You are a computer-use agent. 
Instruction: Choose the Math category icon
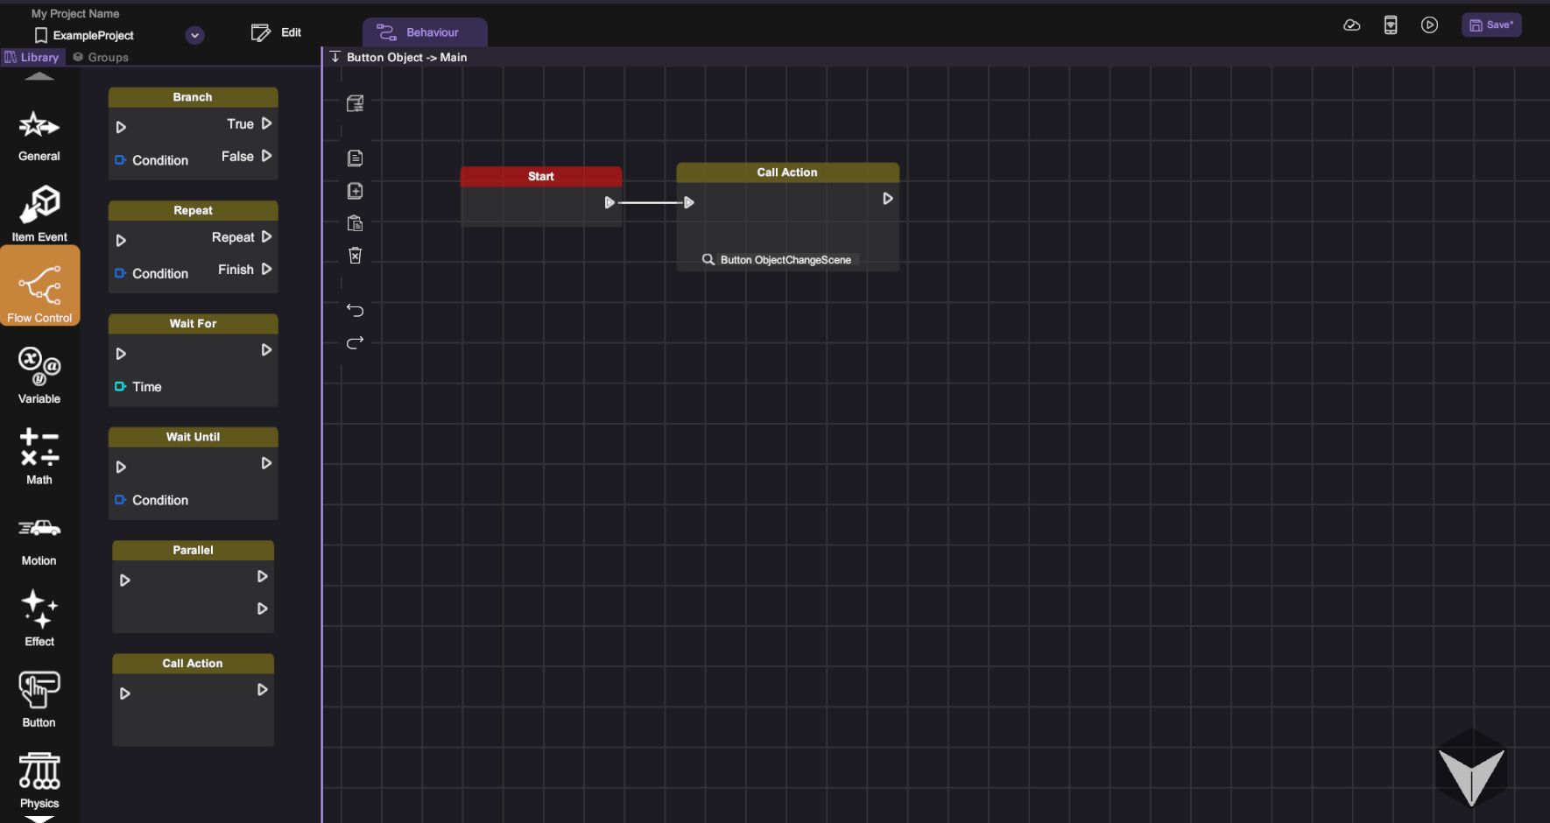39,455
